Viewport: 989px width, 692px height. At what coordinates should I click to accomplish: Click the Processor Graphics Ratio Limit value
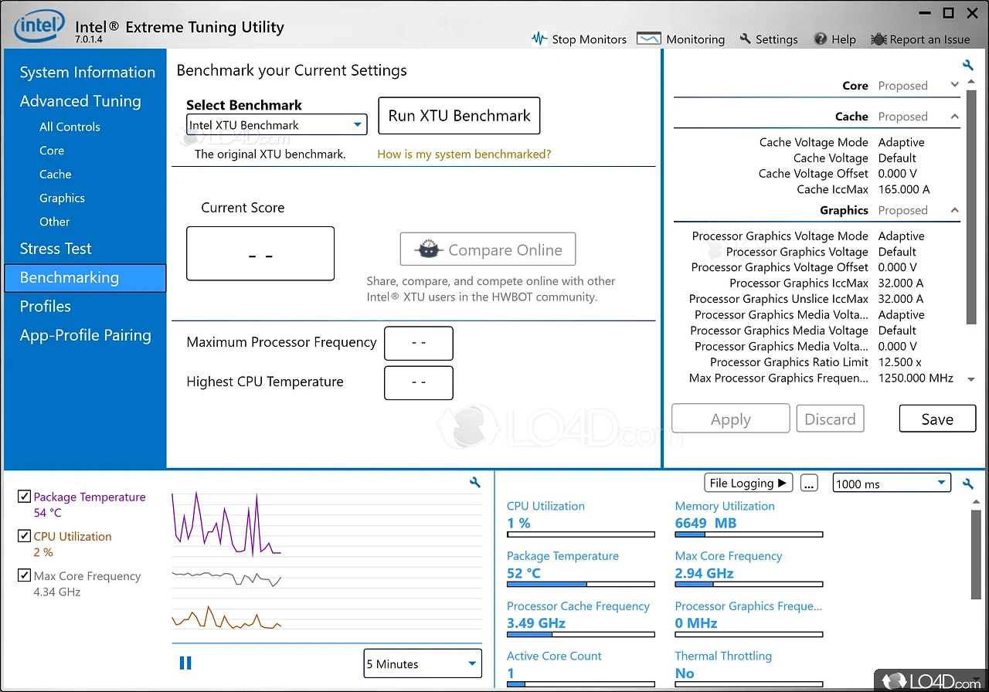tap(900, 362)
